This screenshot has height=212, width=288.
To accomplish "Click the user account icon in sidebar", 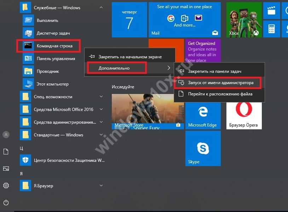I will [x=6, y=135].
